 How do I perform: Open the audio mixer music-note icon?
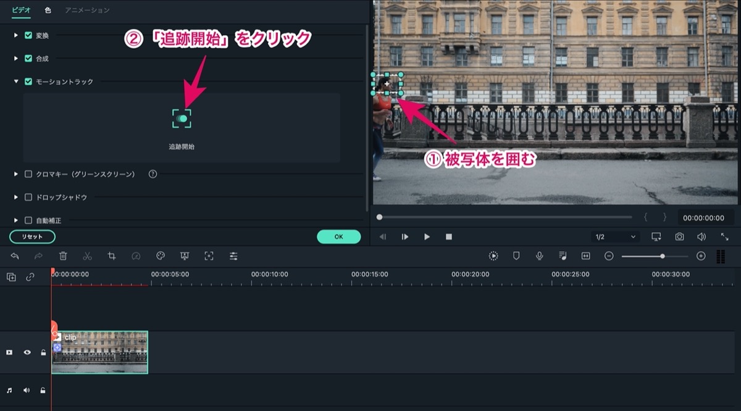(563, 256)
